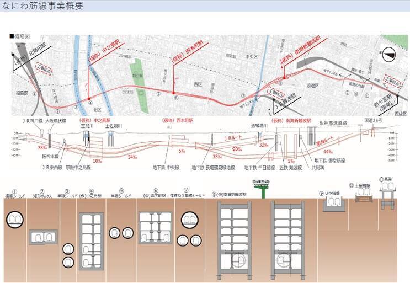The width and height of the screenshot is (410, 283).
Task: Click the ⑩ 土留擁壁 label
Action: coord(360,185)
